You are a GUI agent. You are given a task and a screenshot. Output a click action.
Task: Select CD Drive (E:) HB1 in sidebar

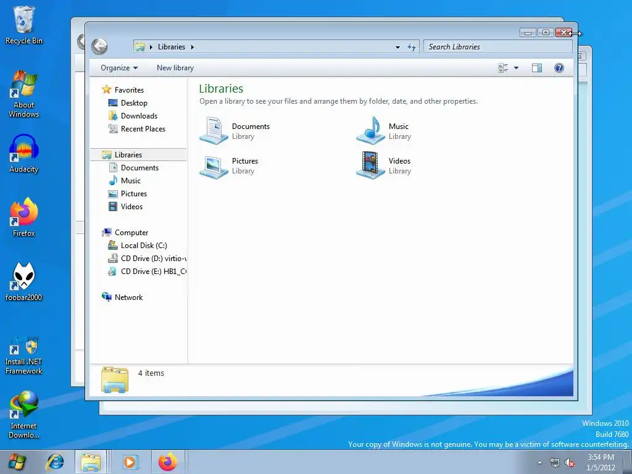[154, 272]
